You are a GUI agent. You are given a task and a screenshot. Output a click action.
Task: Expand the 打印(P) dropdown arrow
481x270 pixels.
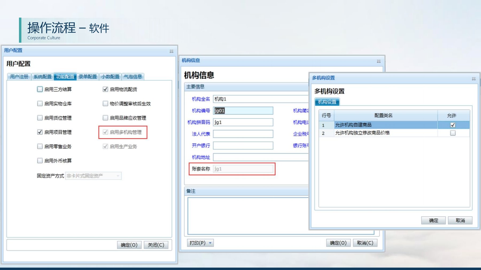(x=210, y=243)
